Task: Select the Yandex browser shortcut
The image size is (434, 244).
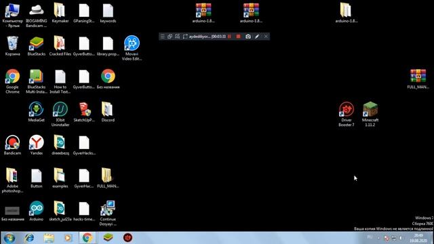Action: pyautogui.click(x=36, y=145)
